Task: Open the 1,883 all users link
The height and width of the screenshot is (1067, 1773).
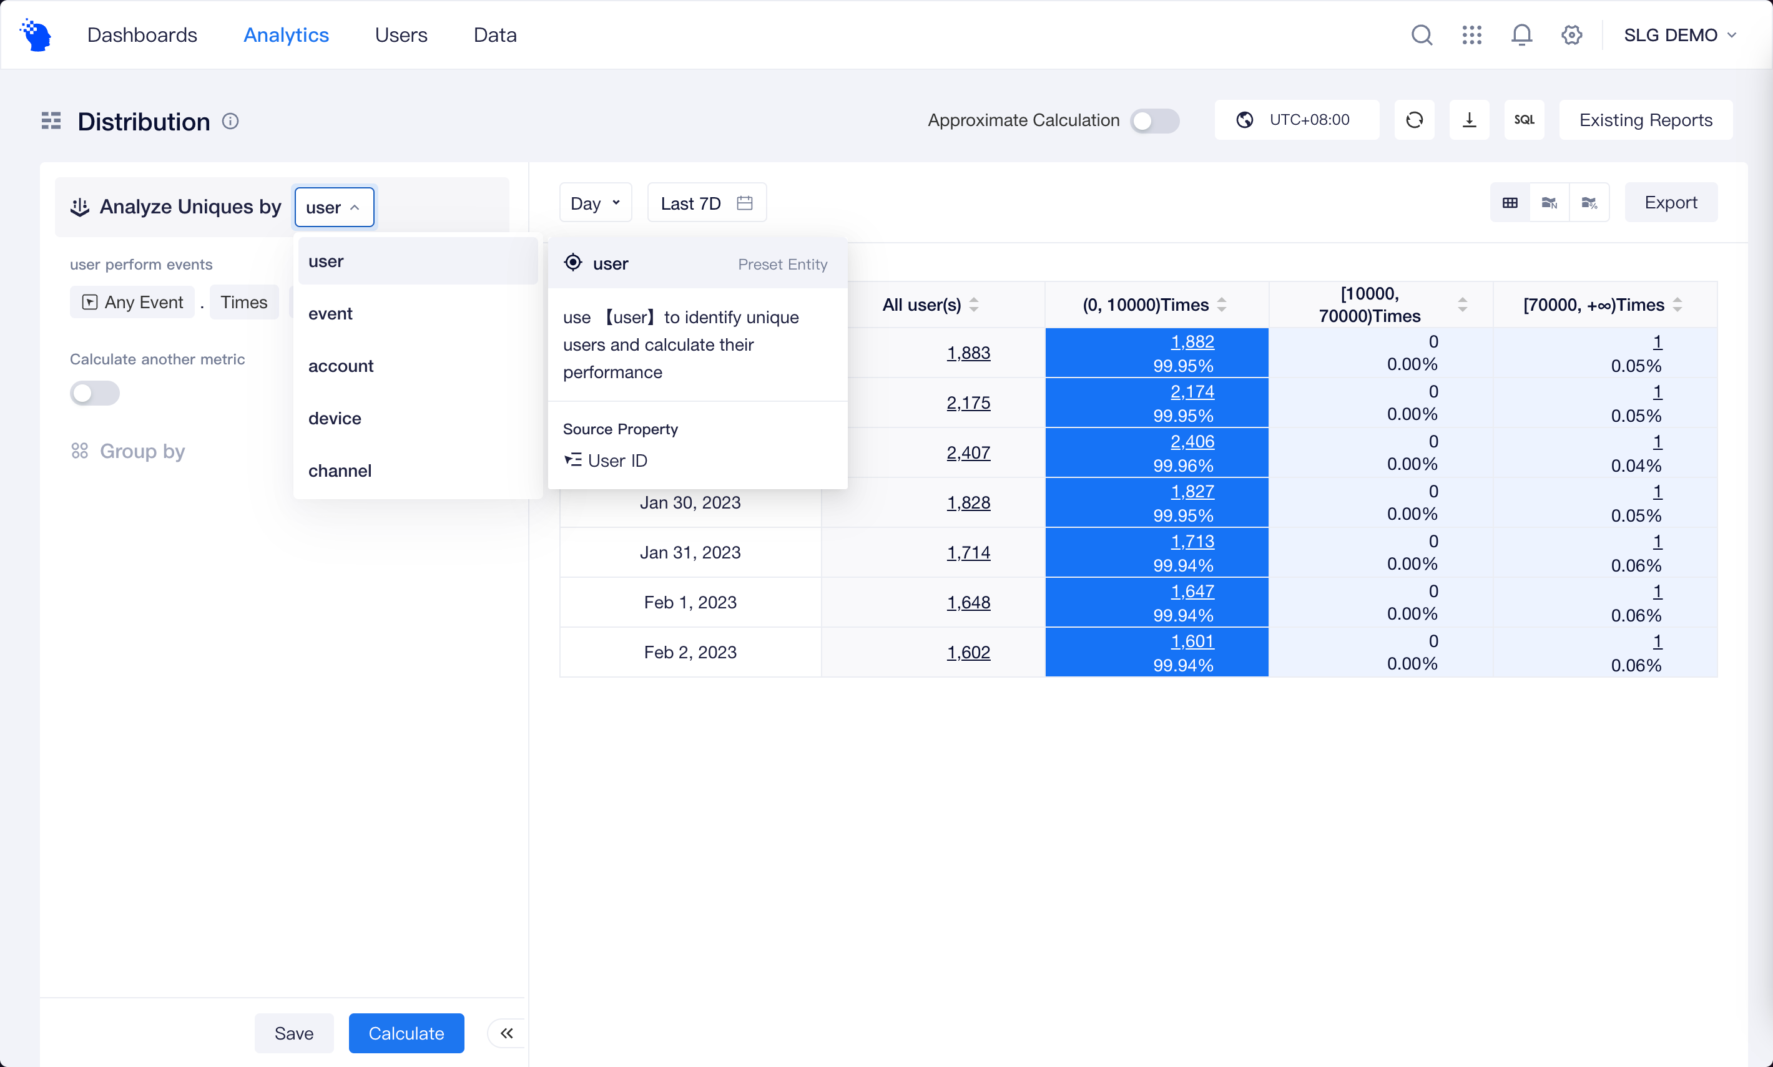Action: coord(968,353)
